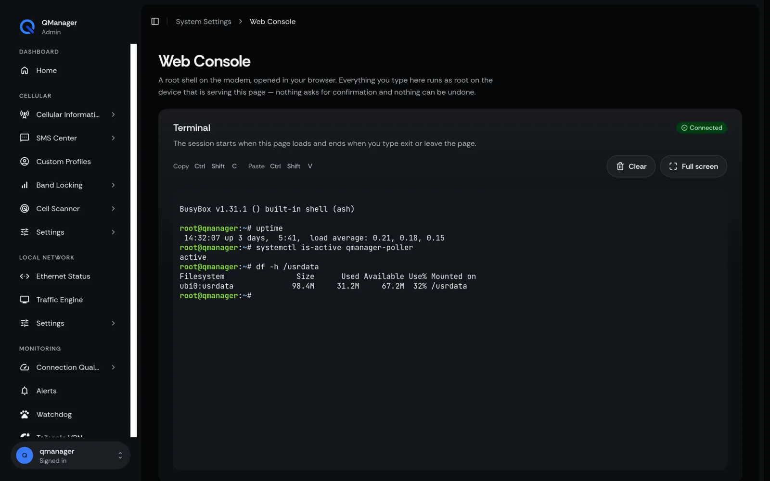Open Alerts bell icon

pyautogui.click(x=25, y=391)
